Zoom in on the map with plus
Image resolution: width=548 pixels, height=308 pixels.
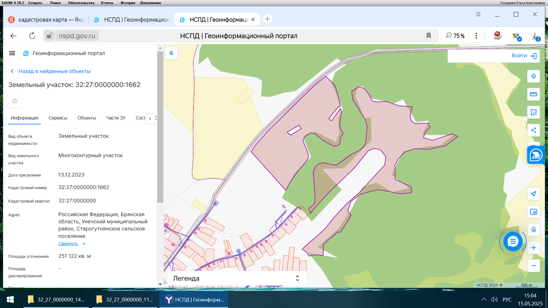pos(533,248)
